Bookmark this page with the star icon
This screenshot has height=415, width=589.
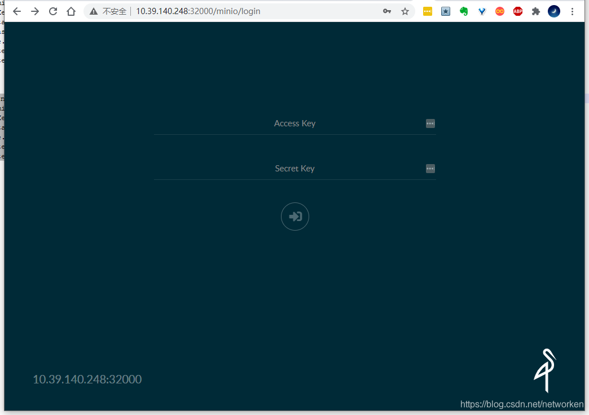(405, 11)
